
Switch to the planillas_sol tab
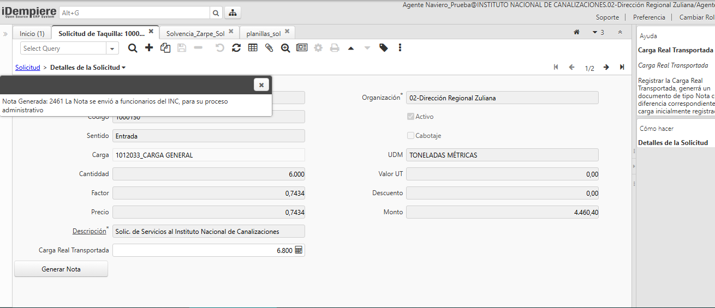[263, 33]
